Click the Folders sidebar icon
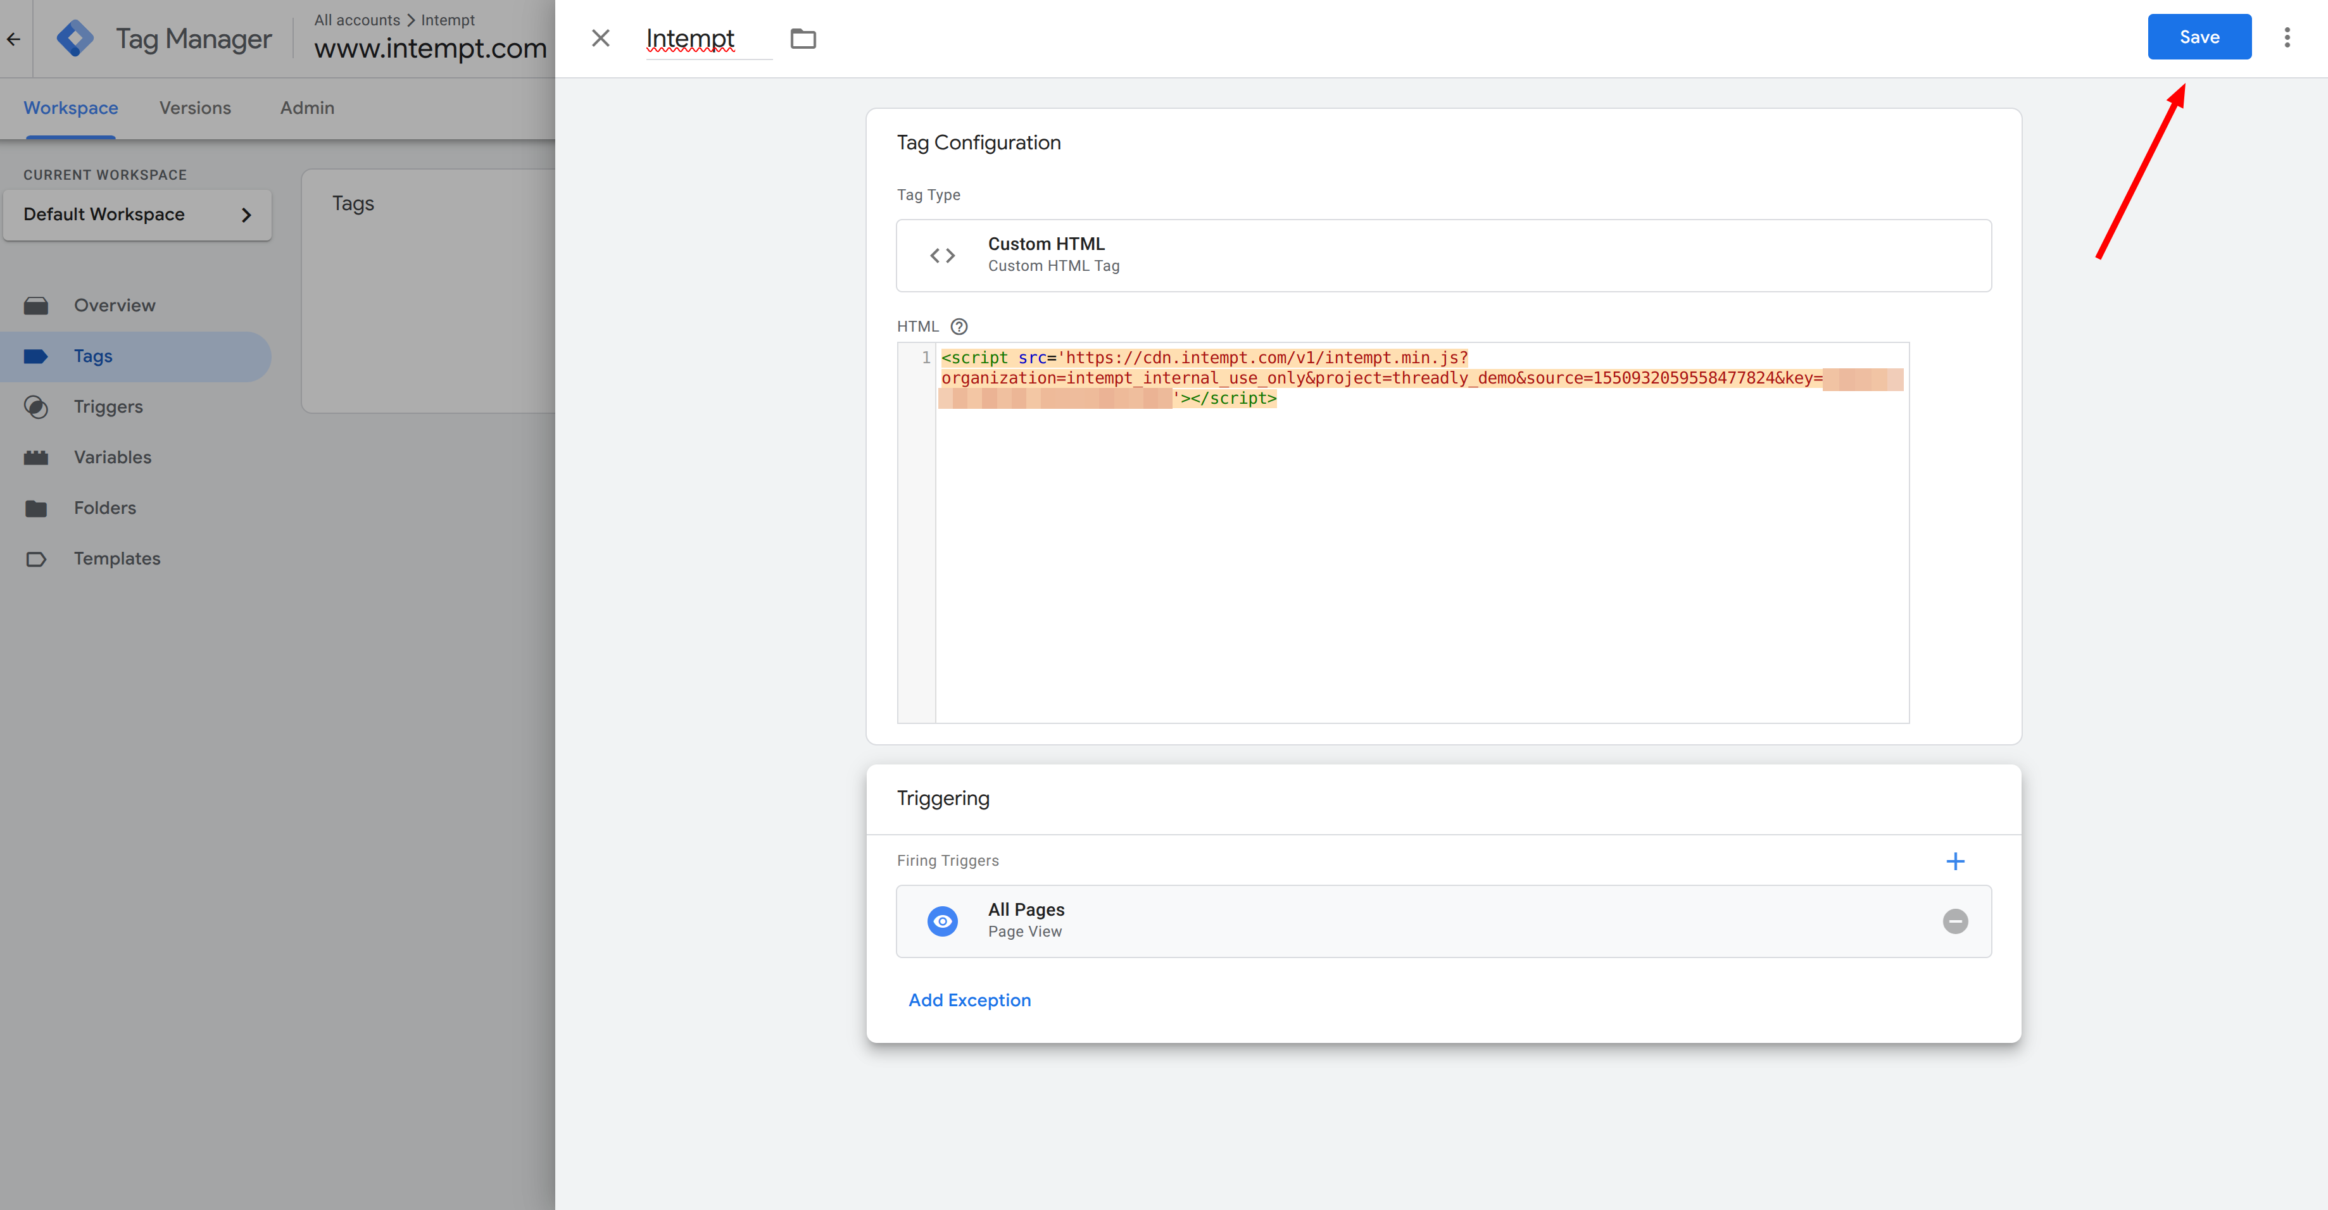2328x1210 pixels. click(36, 508)
